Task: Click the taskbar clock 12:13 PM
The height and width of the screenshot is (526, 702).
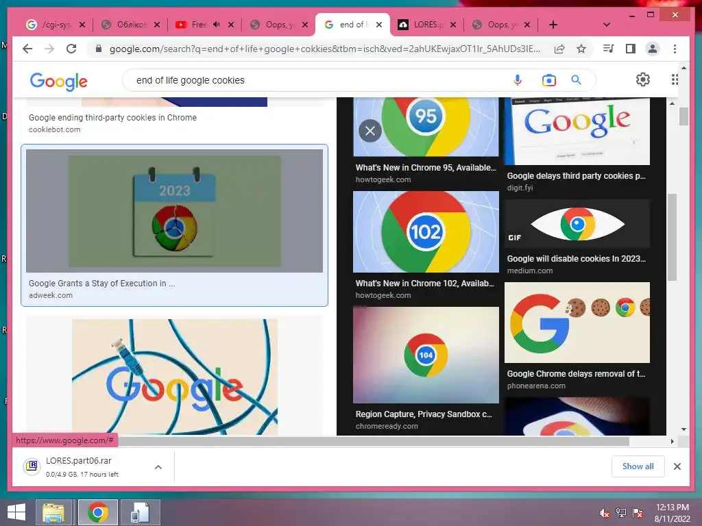Action: (x=672, y=508)
